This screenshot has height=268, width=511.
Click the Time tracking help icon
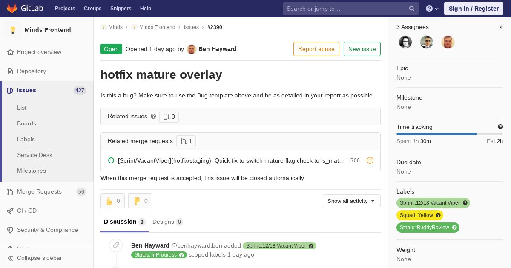[500, 127]
